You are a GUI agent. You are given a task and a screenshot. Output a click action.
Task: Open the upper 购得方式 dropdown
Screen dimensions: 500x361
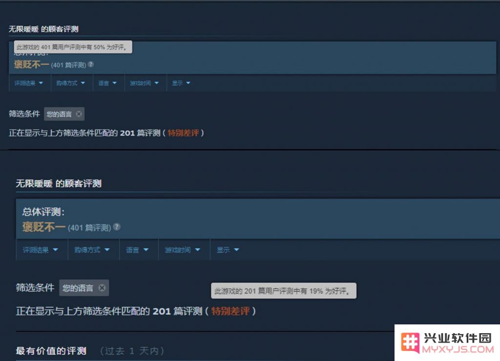pos(71,83)
